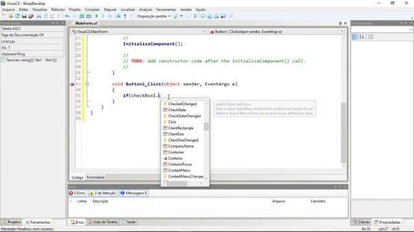
Task: Click the Save All toolbar icon
Action: pyautogui.click(x=31, y=16)
